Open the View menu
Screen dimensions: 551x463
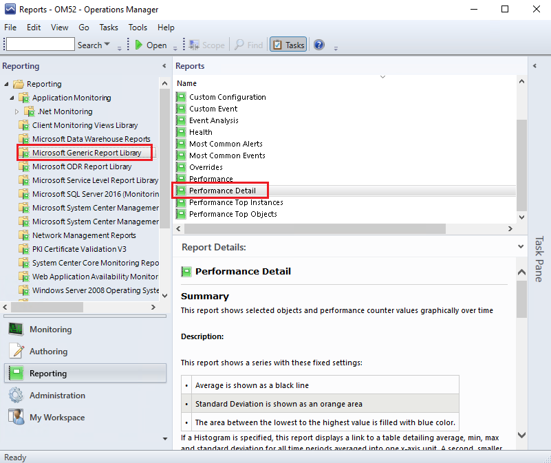59,28
